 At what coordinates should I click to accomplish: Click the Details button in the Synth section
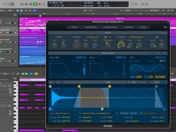tap(164, 33)
